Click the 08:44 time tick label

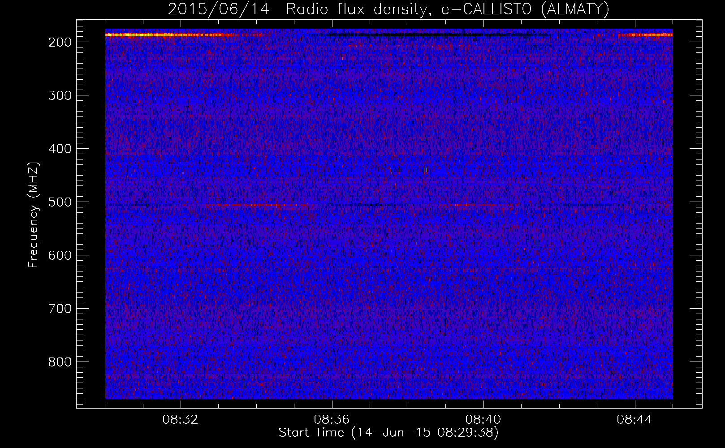pos(634,420)
